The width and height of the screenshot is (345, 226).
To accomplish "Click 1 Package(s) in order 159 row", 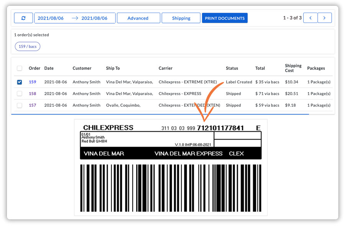I will click(319, 82).
